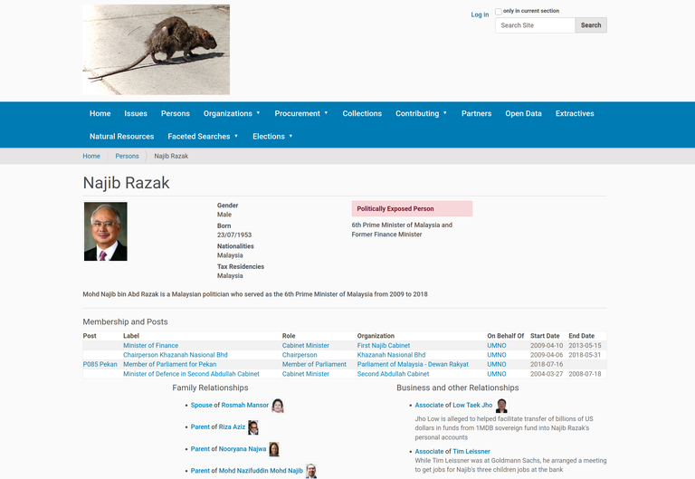
Task: Click the Organization column header
Action: pyautogui.click(x=376, y=336)
